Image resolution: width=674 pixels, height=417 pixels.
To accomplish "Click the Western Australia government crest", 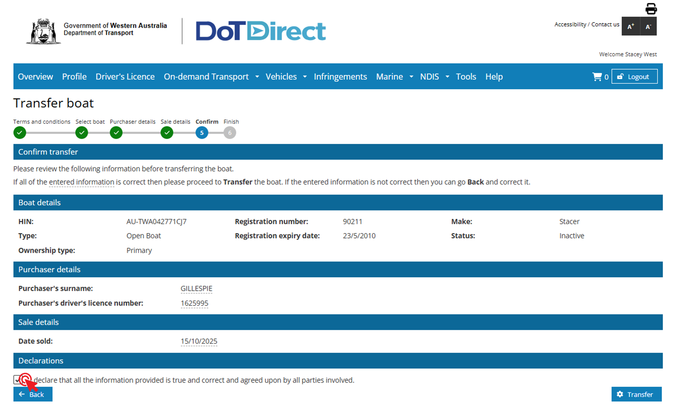I will coord(43,31).
